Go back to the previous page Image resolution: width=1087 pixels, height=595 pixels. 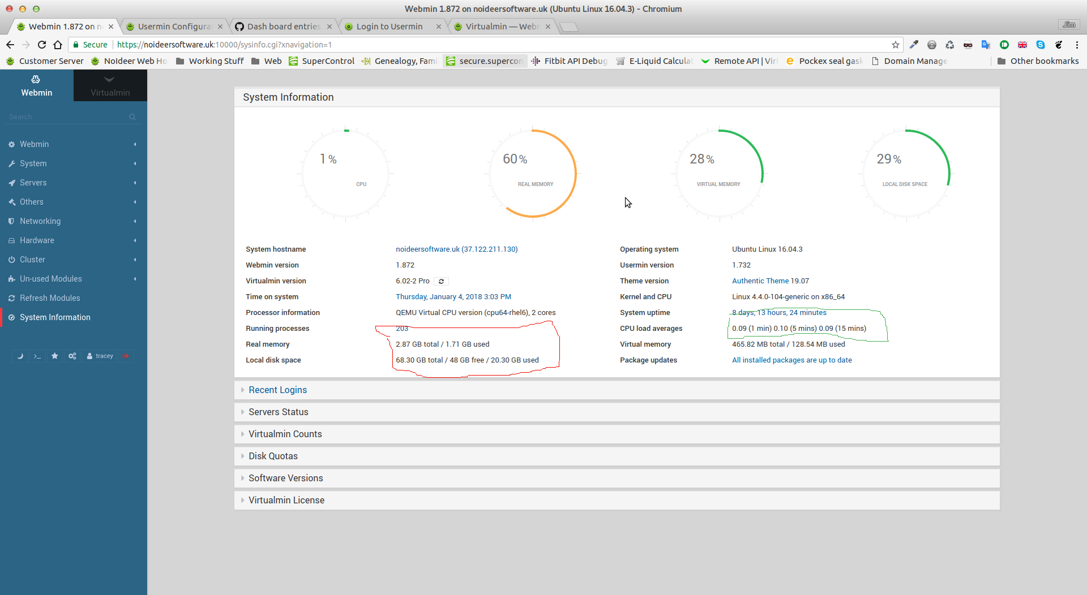pyautogui.click(x=10, y=45)
